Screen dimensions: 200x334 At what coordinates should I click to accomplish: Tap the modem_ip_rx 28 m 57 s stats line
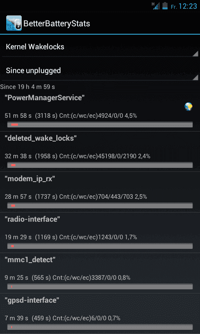click(76, 197)
